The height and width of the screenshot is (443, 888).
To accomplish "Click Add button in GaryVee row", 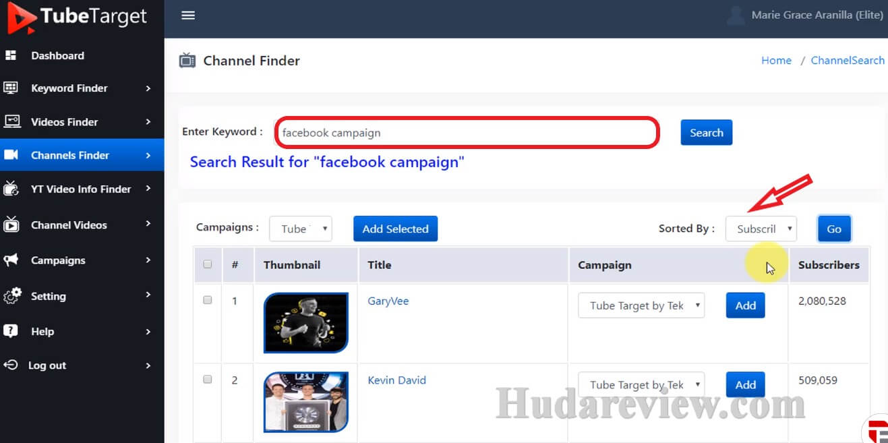I will pyautogui.click(x=745, y=305).
